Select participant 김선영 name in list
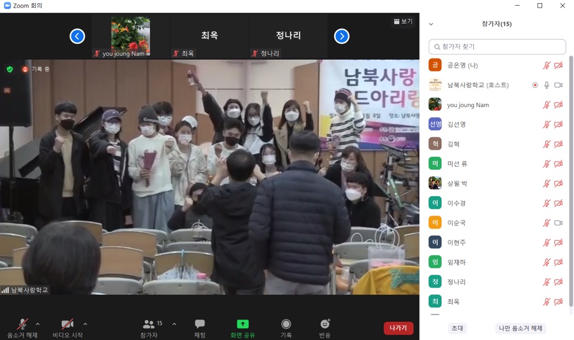 pos(457,124)
